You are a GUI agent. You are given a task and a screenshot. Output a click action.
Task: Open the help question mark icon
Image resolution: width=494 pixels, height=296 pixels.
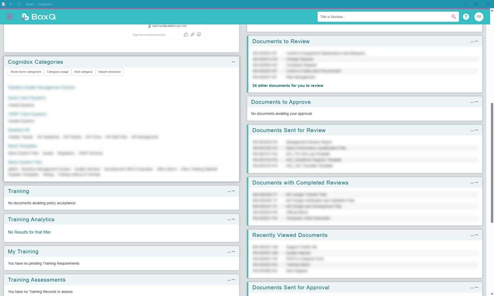tap(466, 17)
